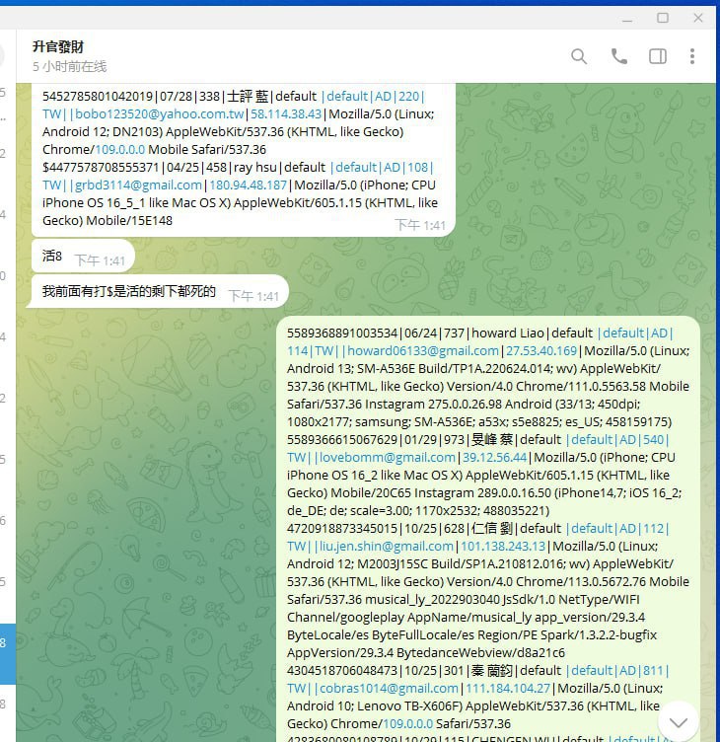
Task: Open IP link 27.53.40.169
Action: (x=541, y=350)
